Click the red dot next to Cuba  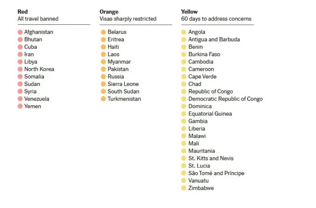20,47
